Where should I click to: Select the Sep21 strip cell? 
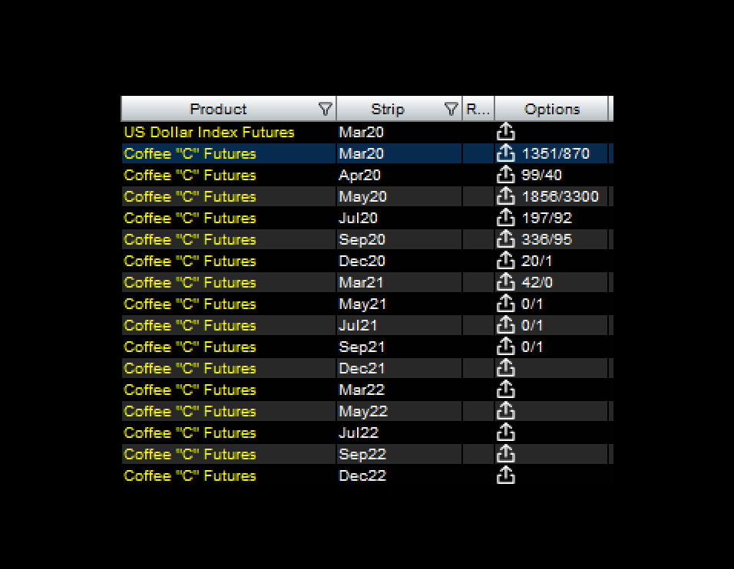398,347
